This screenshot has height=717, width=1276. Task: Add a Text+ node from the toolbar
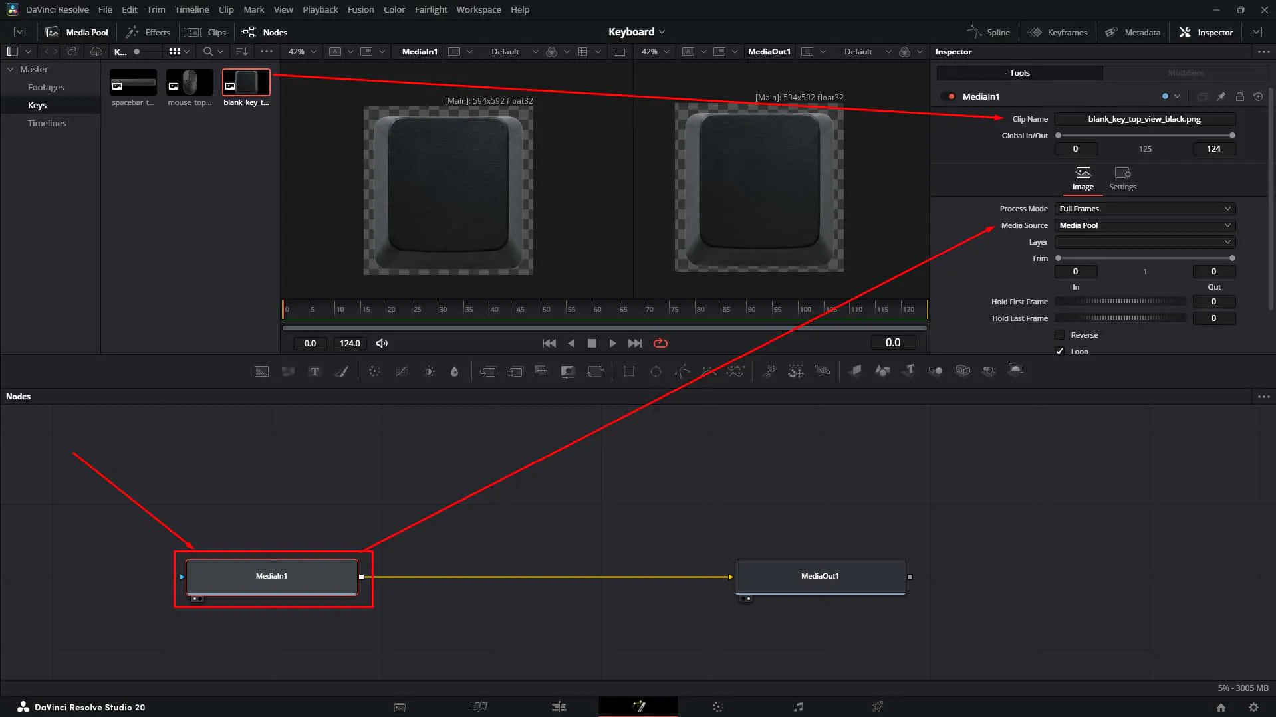point(315,371)
